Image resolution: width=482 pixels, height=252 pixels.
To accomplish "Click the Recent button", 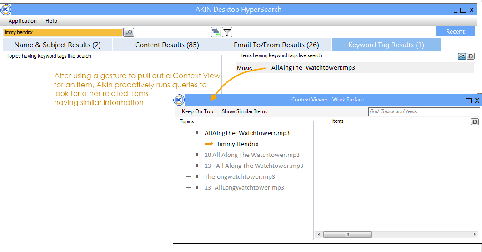I will pyautogui.click(x=455, y=31).
